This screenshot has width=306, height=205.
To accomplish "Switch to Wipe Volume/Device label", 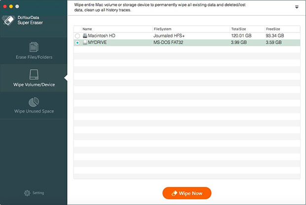I will pyautogui.click(x=34, y=85).
